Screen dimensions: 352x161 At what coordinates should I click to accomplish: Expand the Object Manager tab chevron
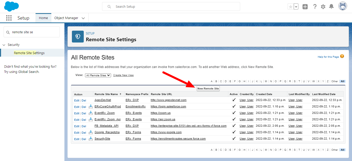click(x=83, y=18)
